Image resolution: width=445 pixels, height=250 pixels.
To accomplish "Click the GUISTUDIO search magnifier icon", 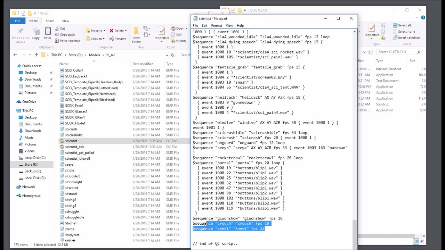I will (x=419, y=52).
